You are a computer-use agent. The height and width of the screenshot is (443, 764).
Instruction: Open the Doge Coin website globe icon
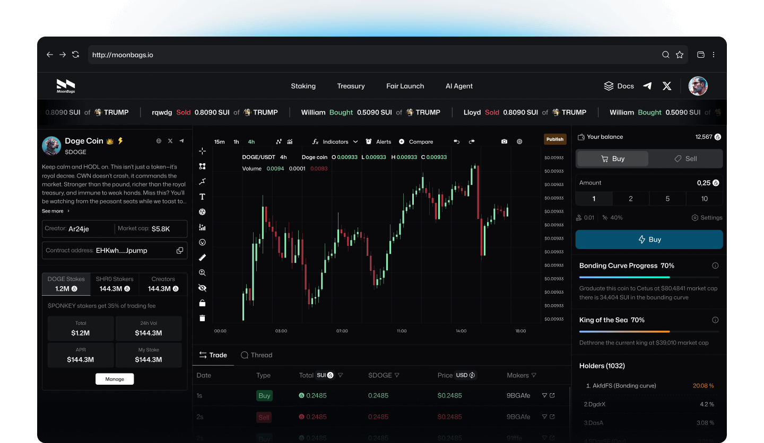coord(159,141)
